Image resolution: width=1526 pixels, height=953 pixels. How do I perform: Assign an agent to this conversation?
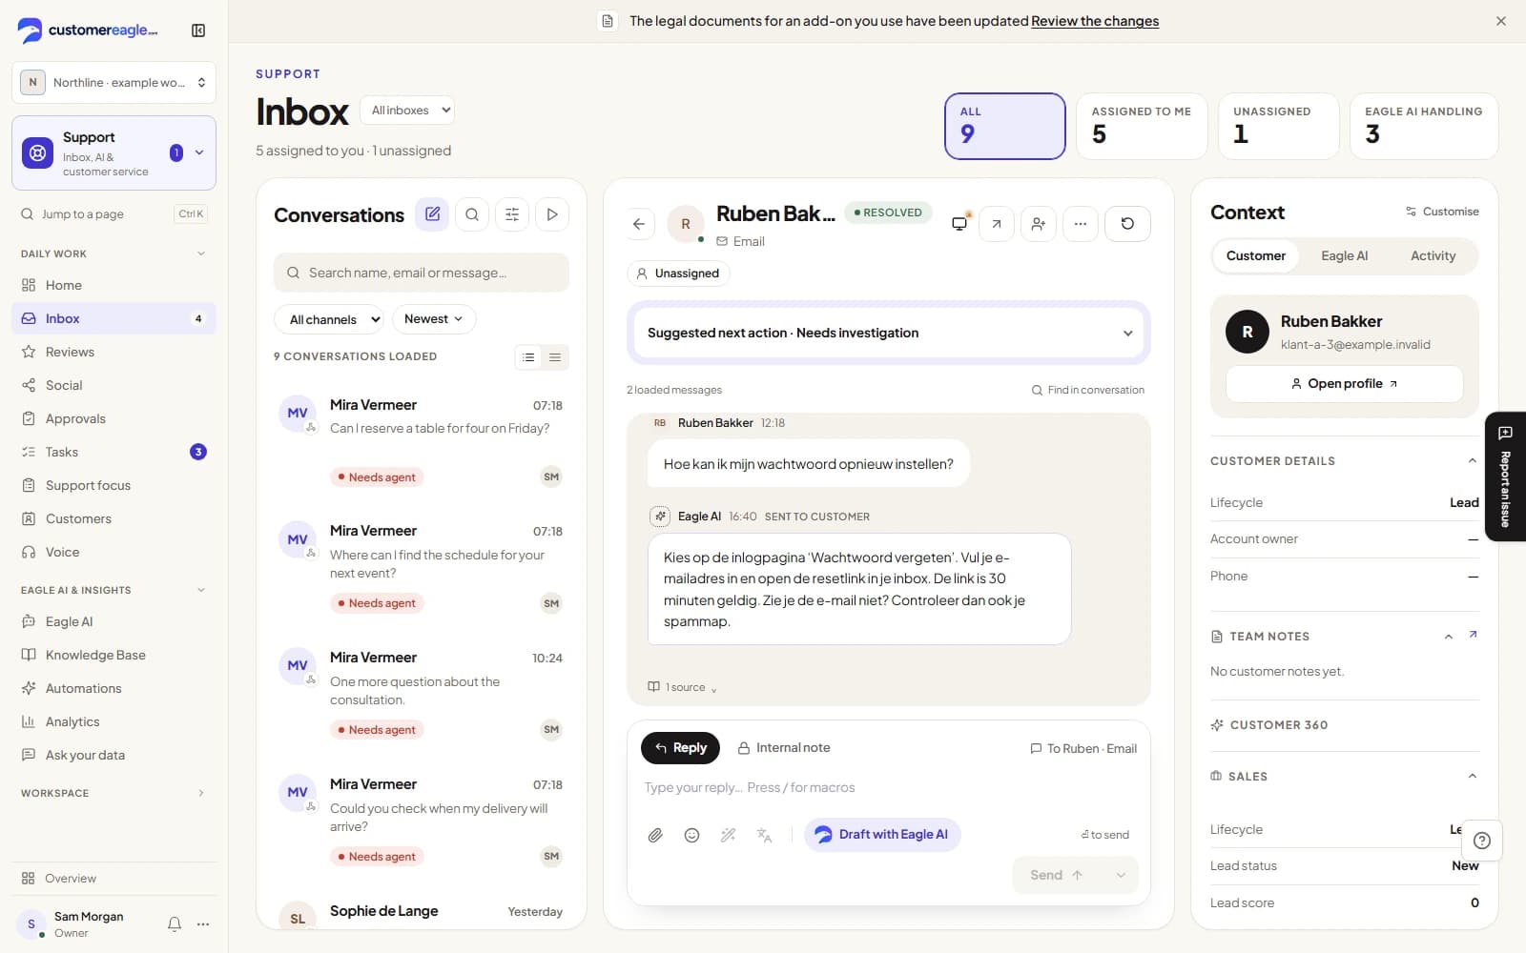[1038, 224]
